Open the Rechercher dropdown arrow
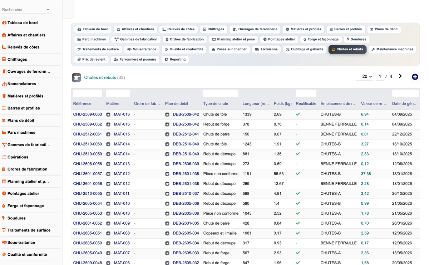The image size is (429, 265). tap(48, 10)
